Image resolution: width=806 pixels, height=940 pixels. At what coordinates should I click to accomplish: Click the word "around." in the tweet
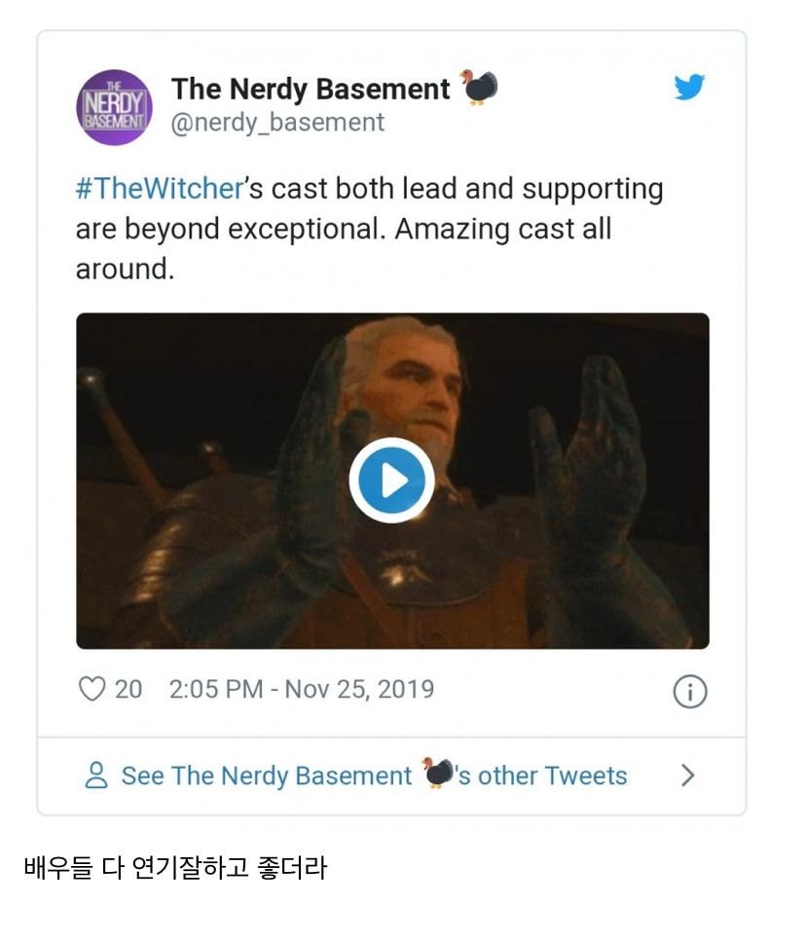pyautogui.click(x=125, y=270)
